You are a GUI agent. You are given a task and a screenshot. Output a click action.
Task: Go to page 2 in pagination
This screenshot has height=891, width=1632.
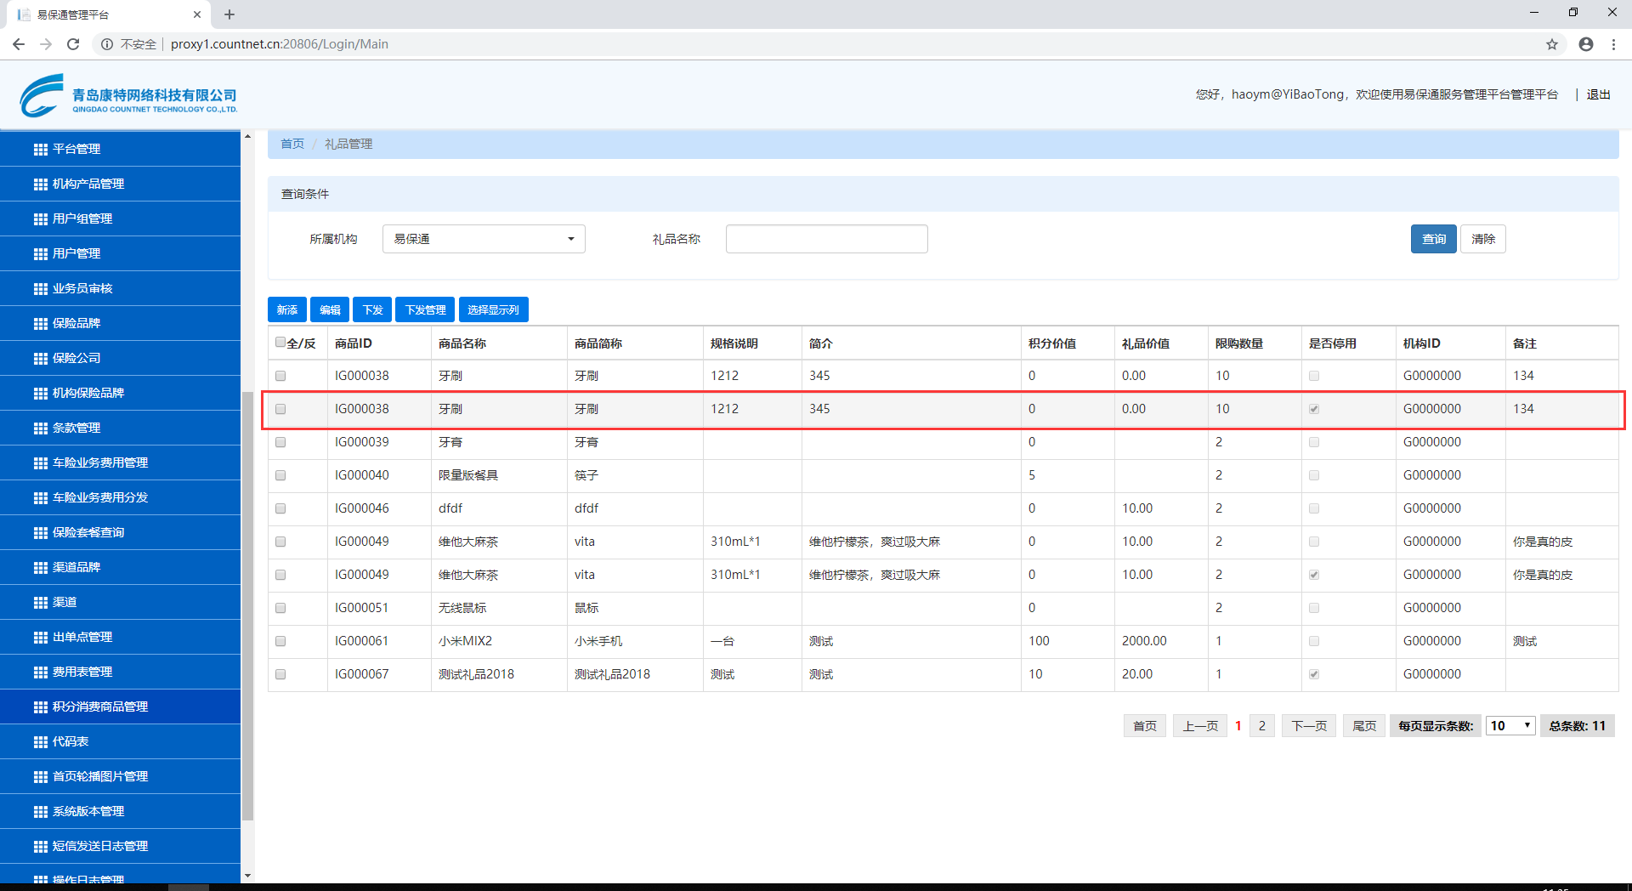[1261, 726]
